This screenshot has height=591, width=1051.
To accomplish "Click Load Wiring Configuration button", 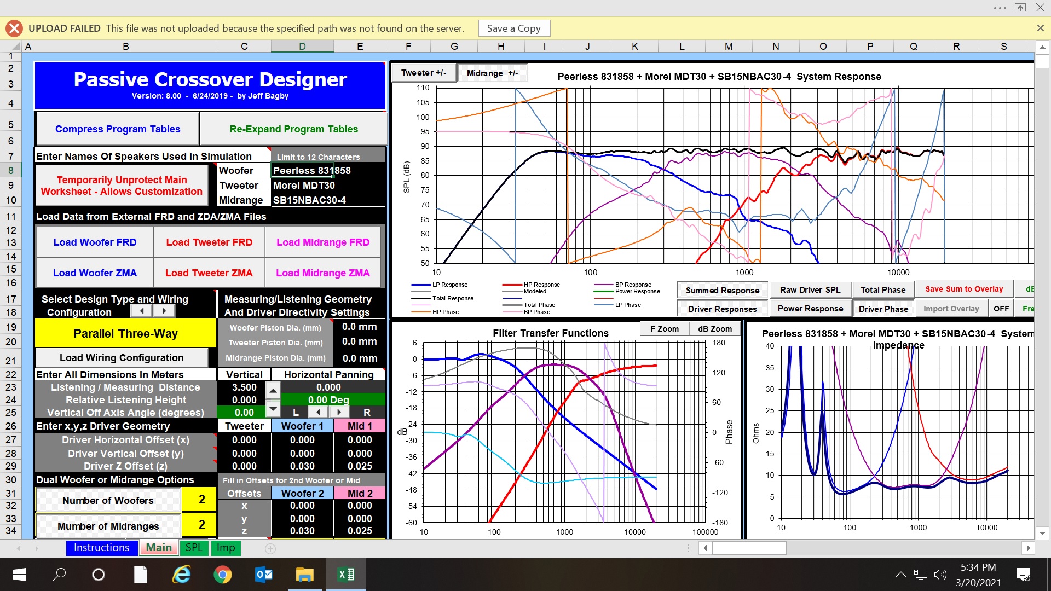I will click(x=122, y=358).
